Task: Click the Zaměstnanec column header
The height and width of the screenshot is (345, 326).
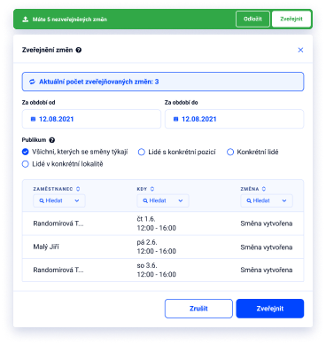Action: pos(53,189)
